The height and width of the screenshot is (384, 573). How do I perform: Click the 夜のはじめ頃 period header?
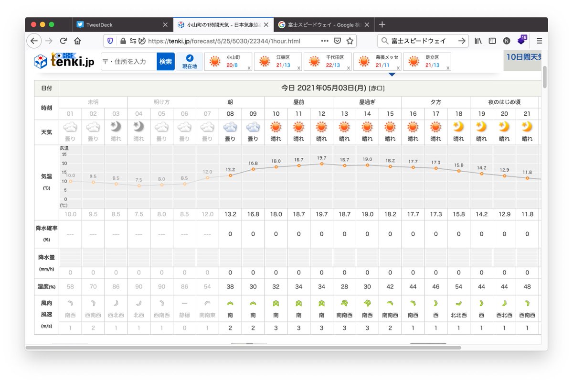tap(504, 102)
